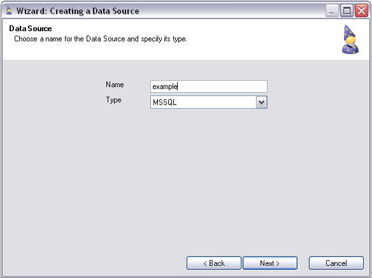This screenshot has width=372, height=278.
Task: Click the Type field label
Action: click(x=113, y=100)
